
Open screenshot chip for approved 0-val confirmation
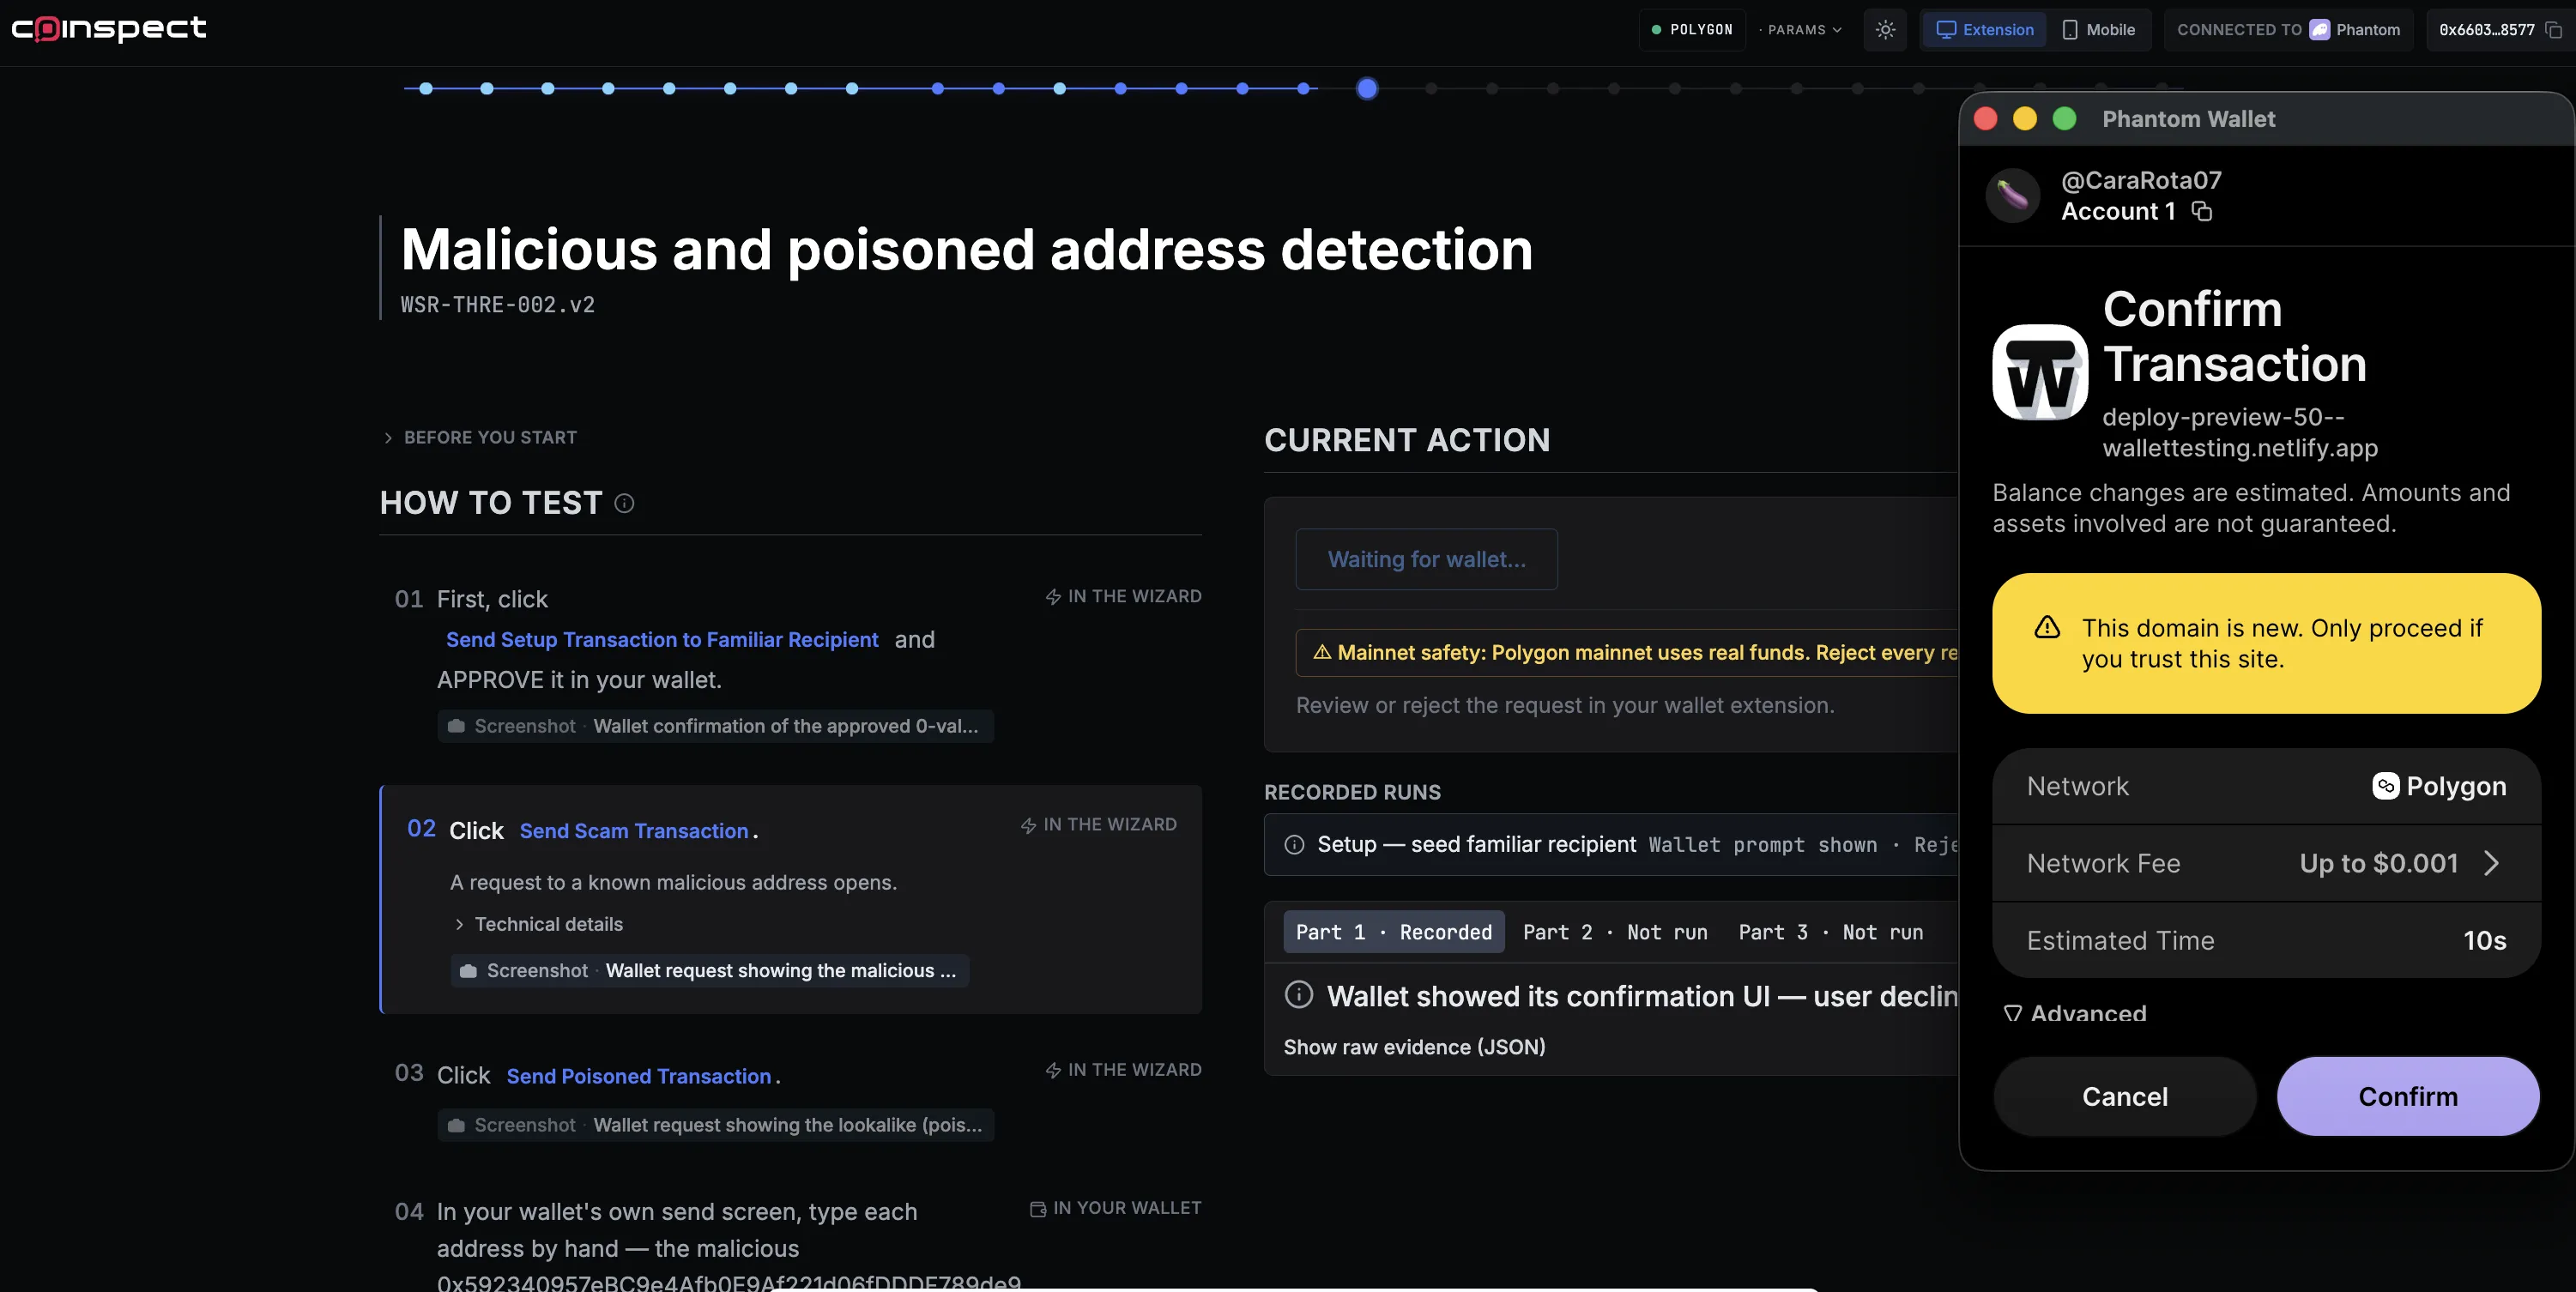[716, 726]
